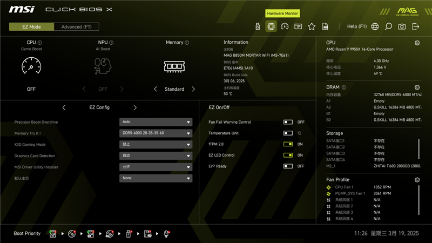Click PUMP_SYS Fan 1 fan icon

point(328,194)
